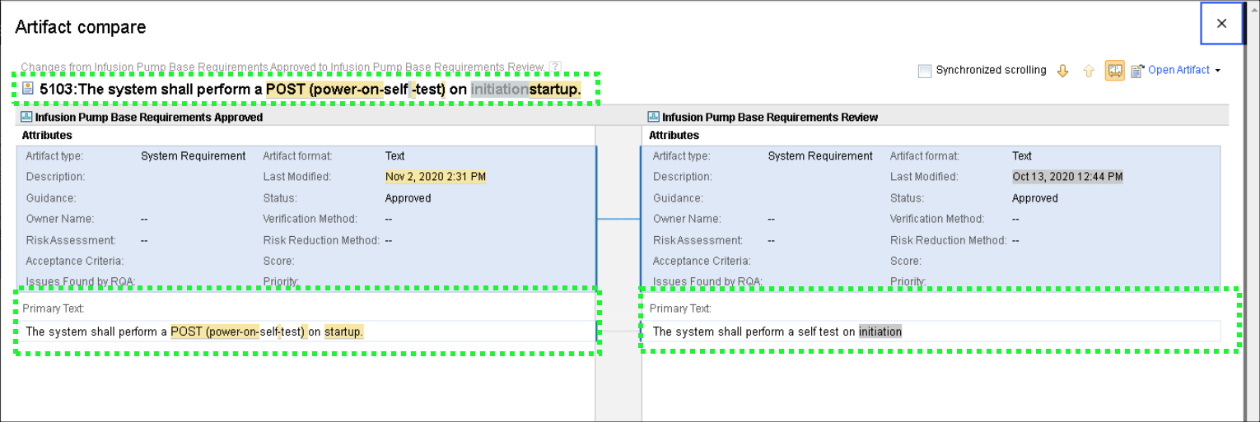Viewport: 1260px width, 422px height.
Task: Enable the Synchronized scrolling checkbox
Action: pos(925,71)
